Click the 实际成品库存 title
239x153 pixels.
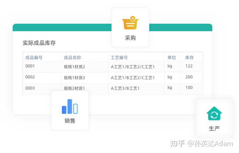(x=39, y=43)
